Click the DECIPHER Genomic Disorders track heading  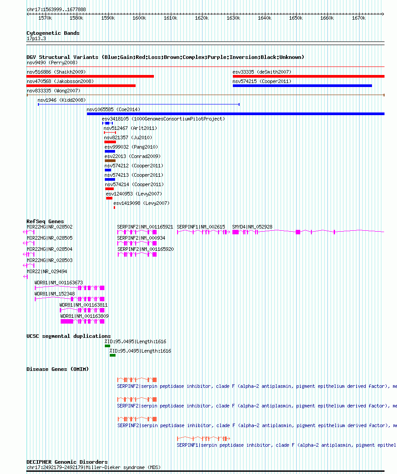[x=67, y=462]
